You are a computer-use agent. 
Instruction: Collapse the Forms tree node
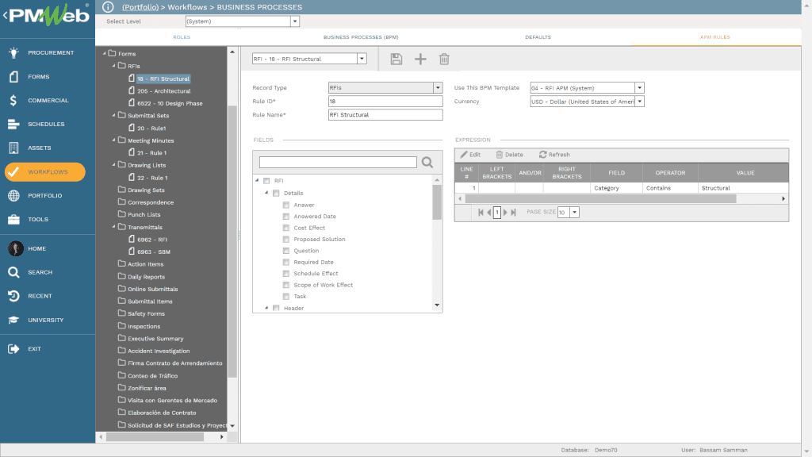[105, 53]
